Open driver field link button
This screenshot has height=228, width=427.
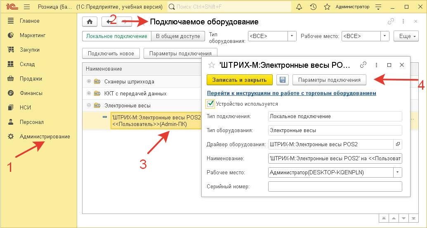398,144
